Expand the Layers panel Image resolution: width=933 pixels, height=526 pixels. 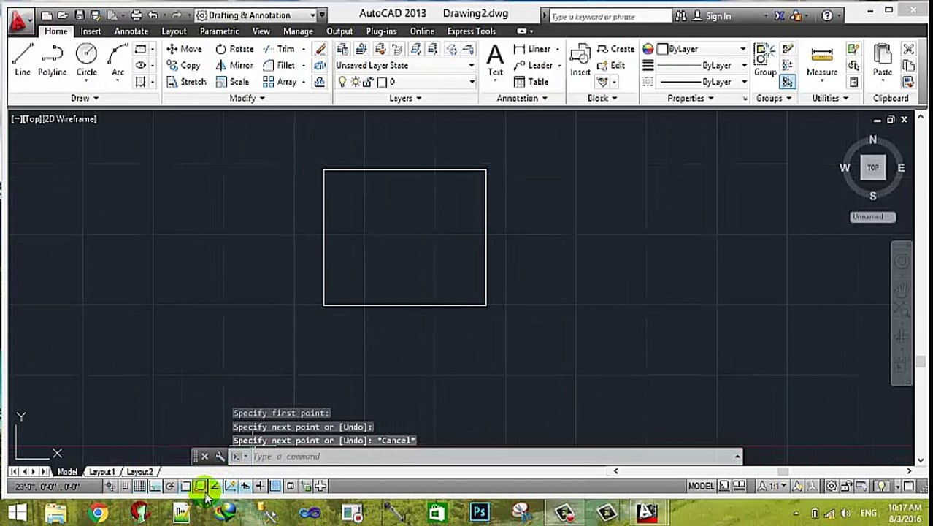(405, 99)
